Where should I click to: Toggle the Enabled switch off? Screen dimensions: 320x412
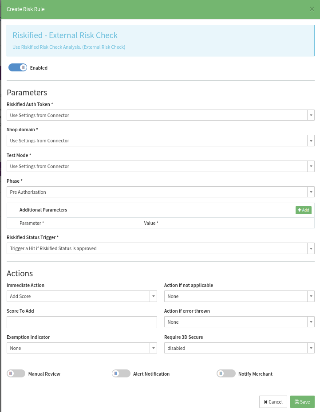18,67
